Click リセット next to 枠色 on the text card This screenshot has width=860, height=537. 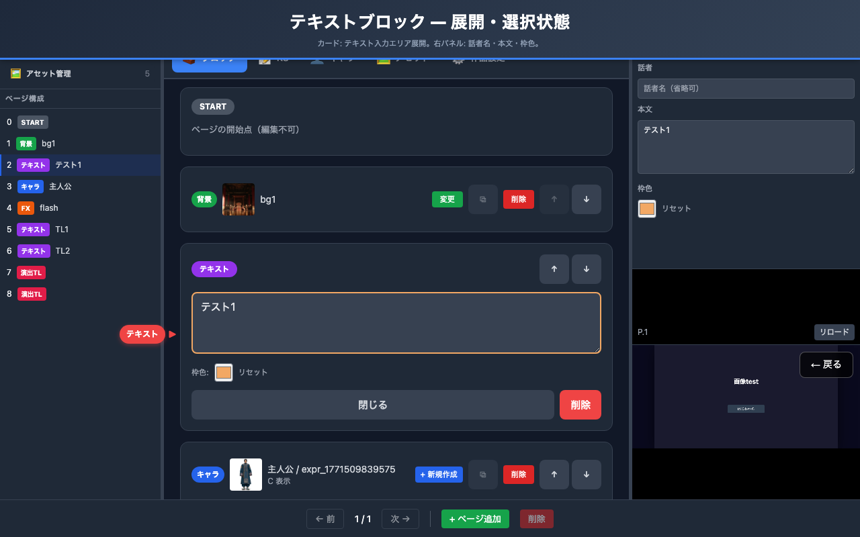click(253, 373)
